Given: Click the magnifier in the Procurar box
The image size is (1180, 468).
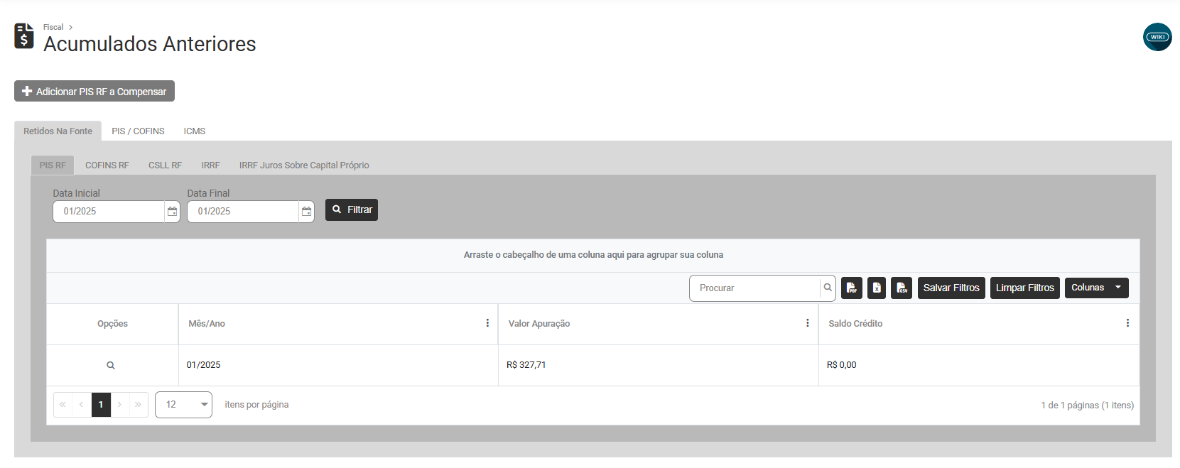Looking at the screenshot, I should pos(828,288).
